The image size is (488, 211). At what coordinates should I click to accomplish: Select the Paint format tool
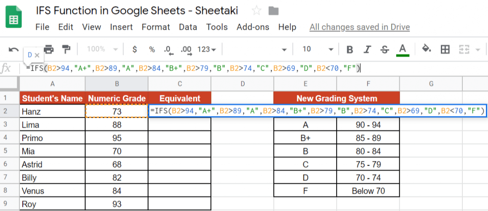tap(66, 49)
